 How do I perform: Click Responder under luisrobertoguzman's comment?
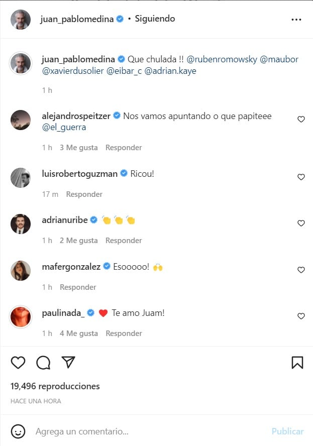84,194
